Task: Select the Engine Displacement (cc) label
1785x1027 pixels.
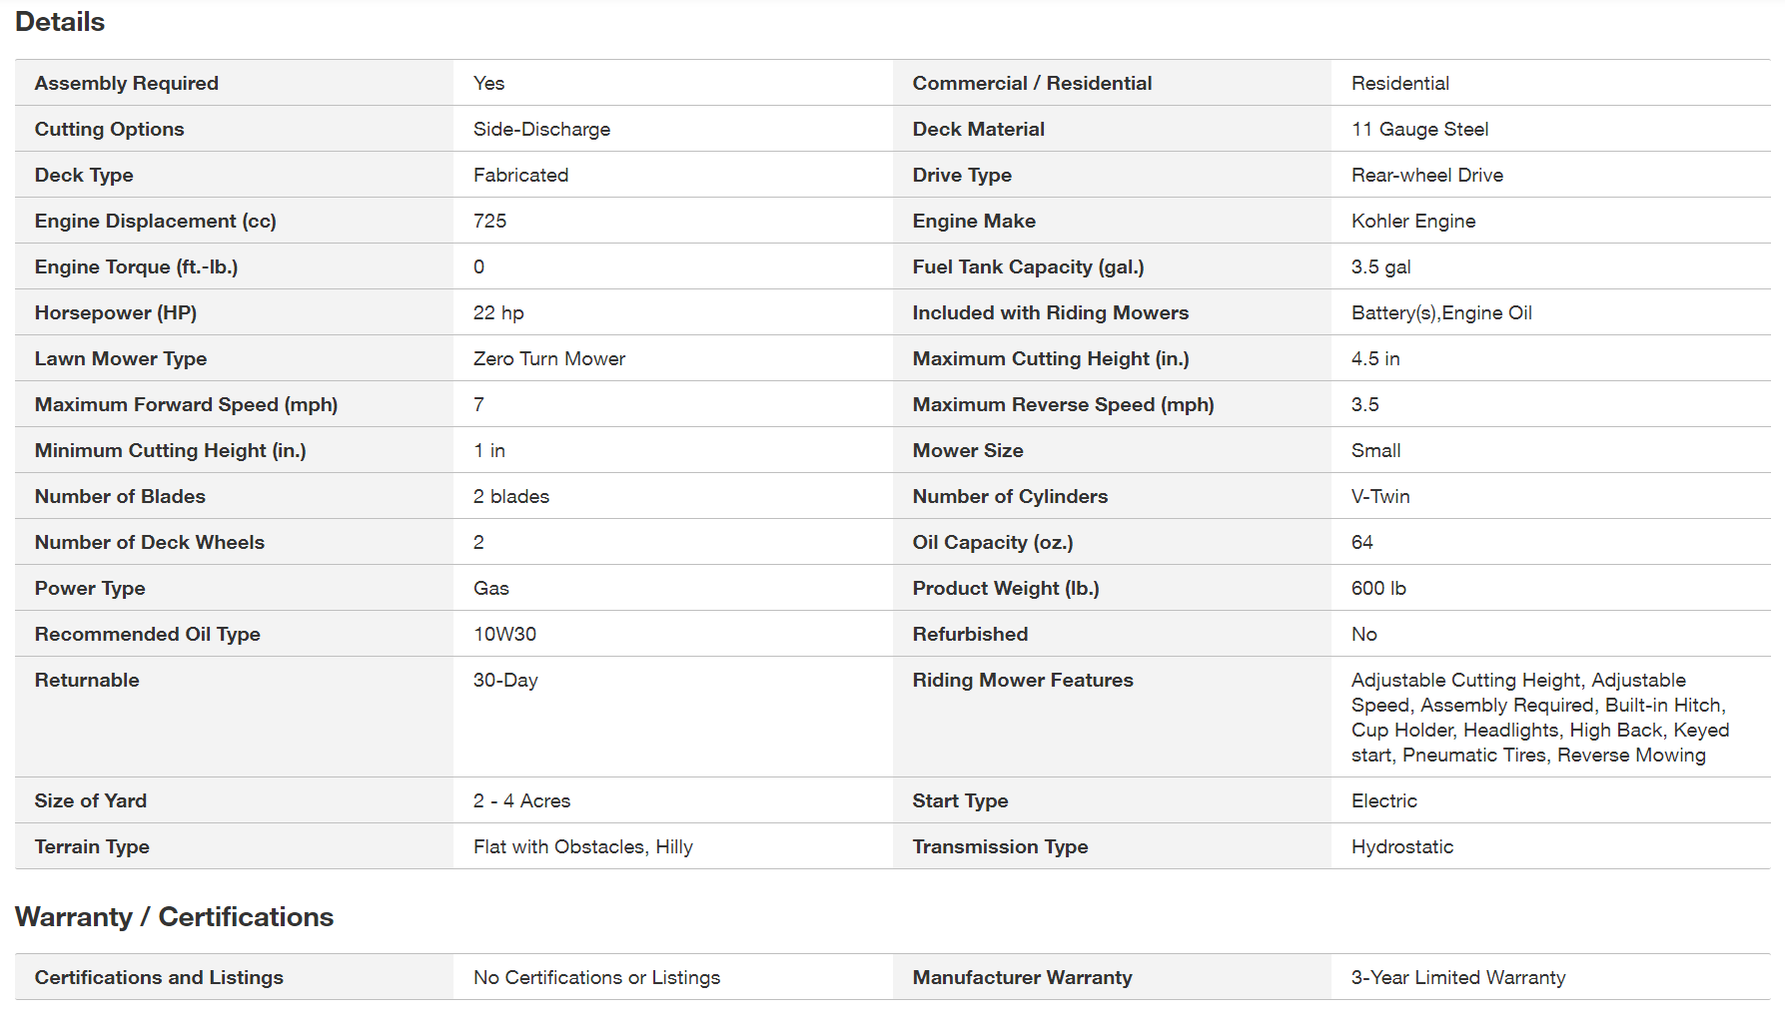Action: (155, 221)
